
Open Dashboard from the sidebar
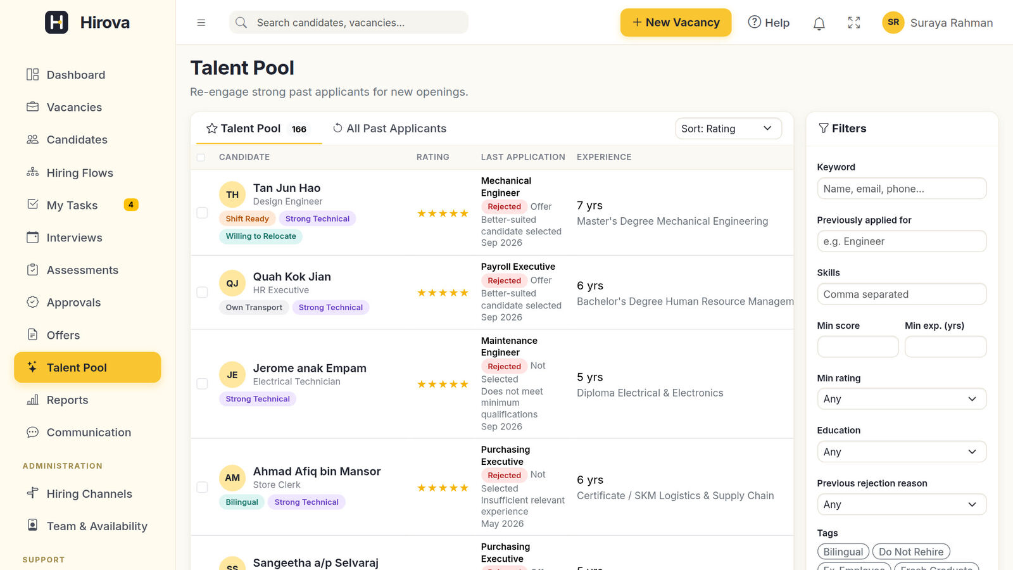87,75
